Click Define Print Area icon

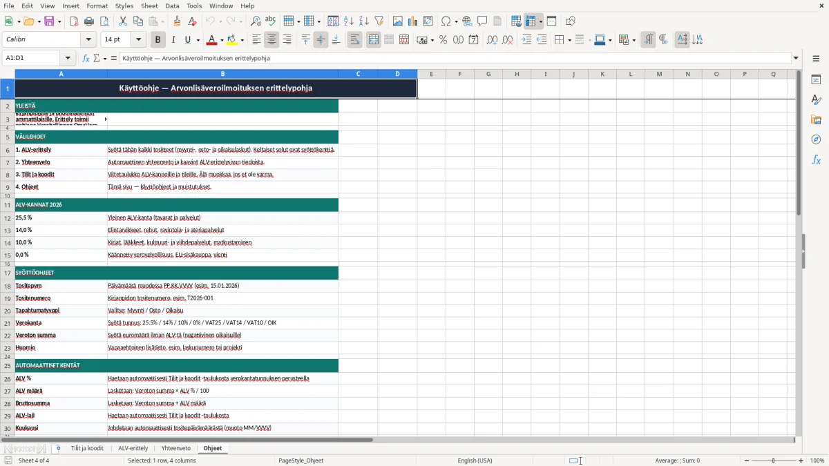pos(516,21)
